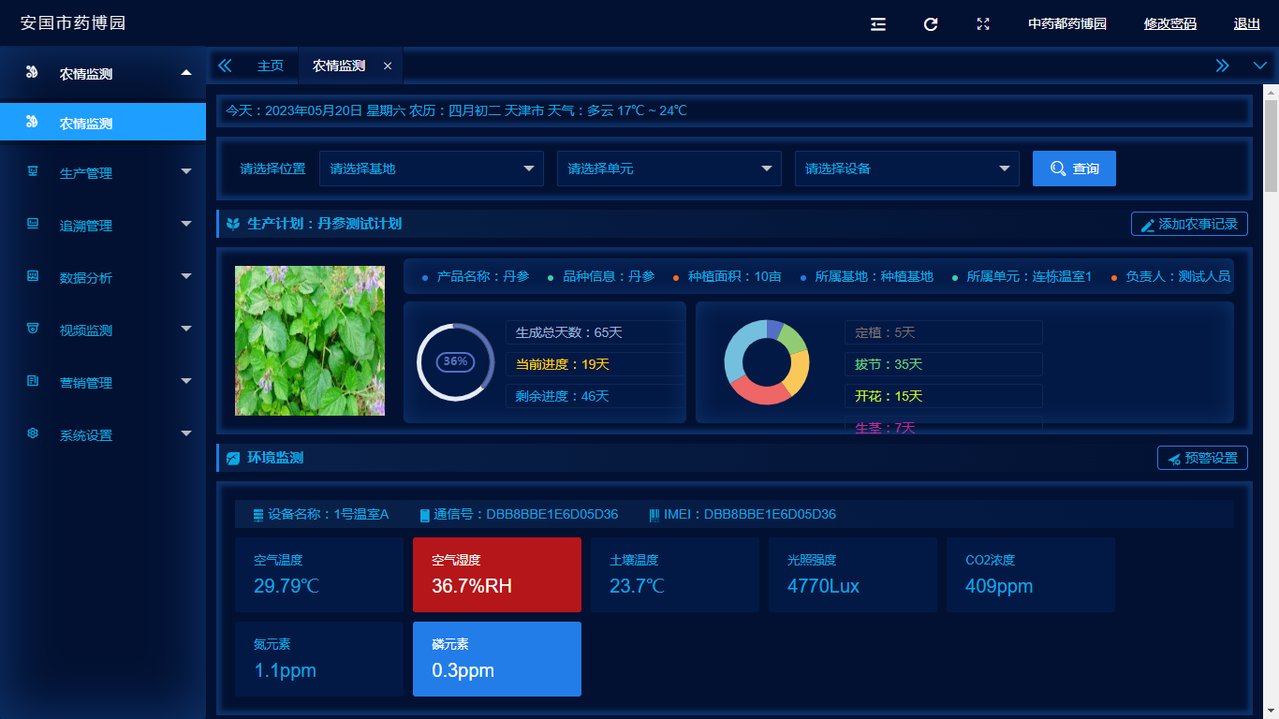Image resolution: width=1279 pixels, height=719 pixels.
Task: Click the 丹参 plant thumbnail image
Action: [309, 340]
